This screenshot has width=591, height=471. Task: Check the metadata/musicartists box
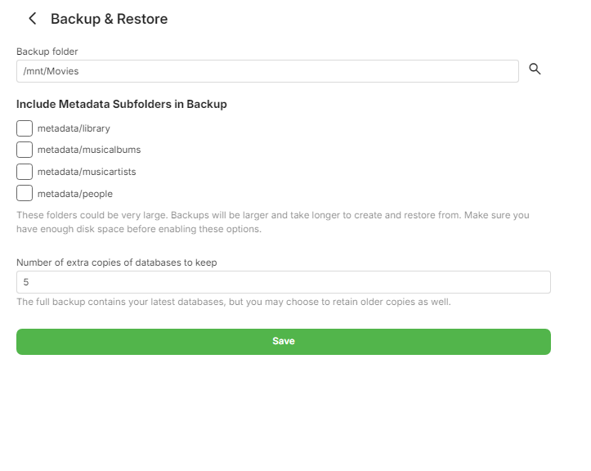(x=25, y=172)
